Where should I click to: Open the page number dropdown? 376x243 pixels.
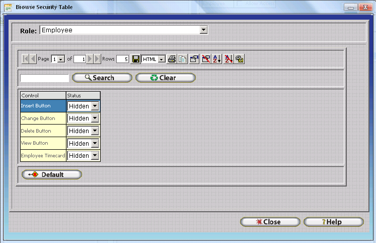61,59
